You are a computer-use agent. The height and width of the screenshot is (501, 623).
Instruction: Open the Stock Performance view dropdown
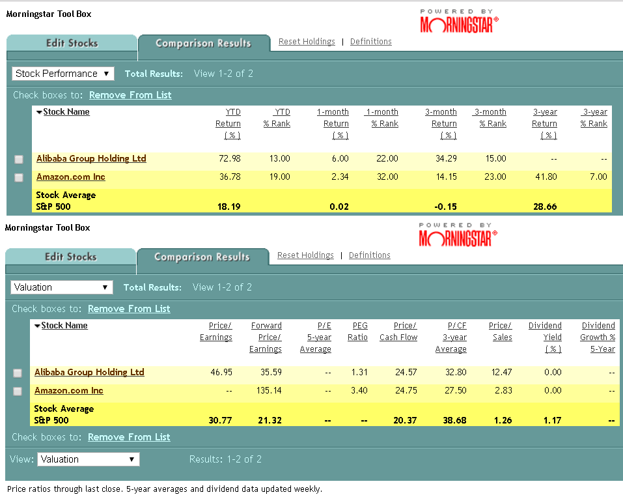click(62, 74)
